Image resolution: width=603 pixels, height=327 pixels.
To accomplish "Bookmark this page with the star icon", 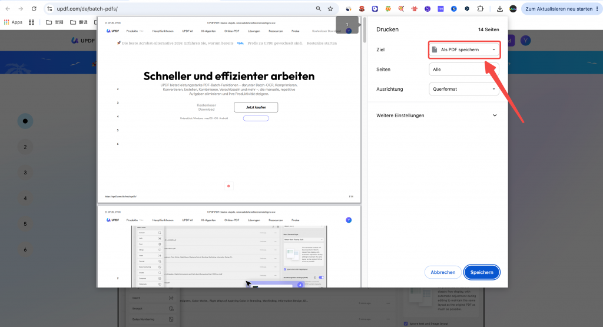I will point(330,8).
